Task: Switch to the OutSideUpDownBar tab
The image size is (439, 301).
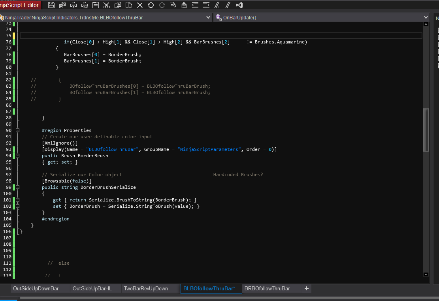Action: point(36,289)
